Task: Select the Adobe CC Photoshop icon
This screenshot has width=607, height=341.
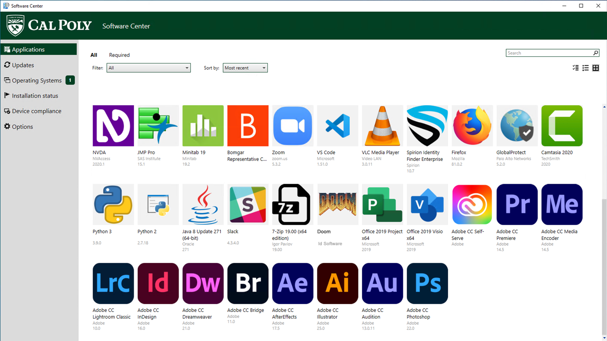Action: (x=427, y=283)
